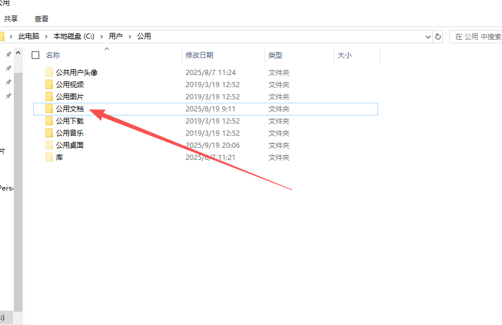Toggle the select-all checkbox beside 名称
The height and width of the screenshot is (325, 502).
point(36,55)
